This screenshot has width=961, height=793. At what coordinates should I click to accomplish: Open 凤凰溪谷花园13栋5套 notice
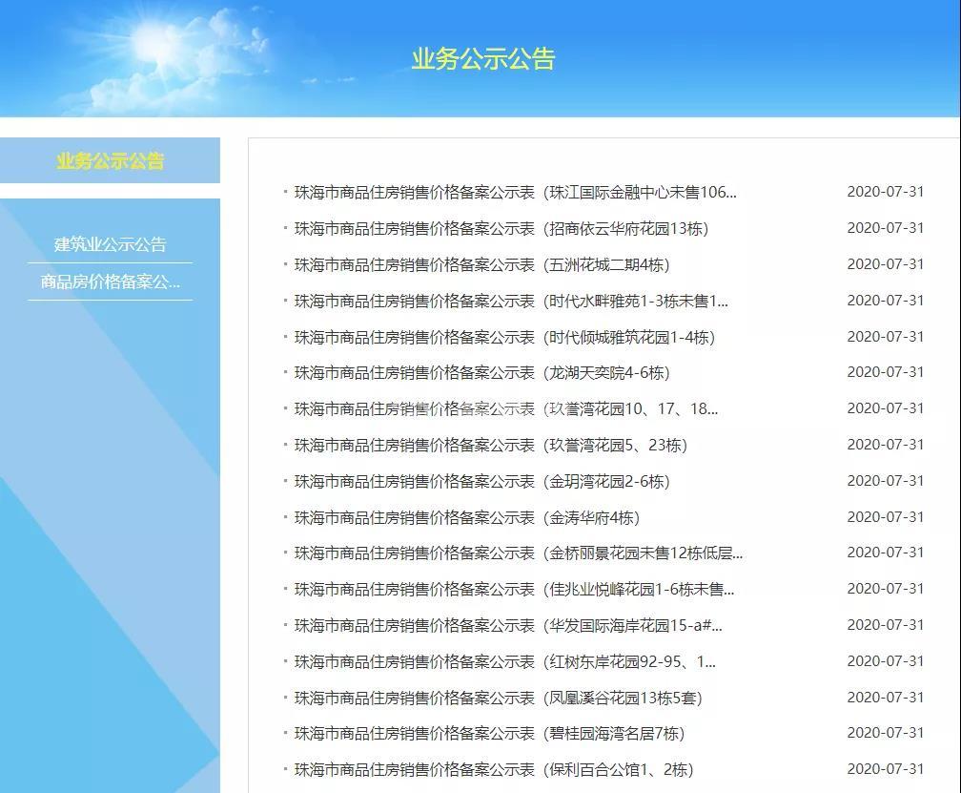click(x=498, y=698)
